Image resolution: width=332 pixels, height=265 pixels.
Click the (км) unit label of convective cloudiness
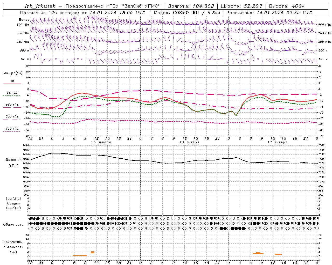tap(13, 252)
